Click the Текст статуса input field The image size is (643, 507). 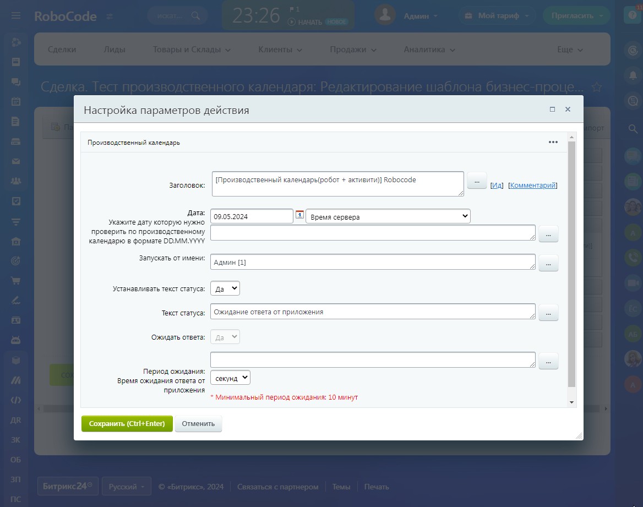click(372, 312)
